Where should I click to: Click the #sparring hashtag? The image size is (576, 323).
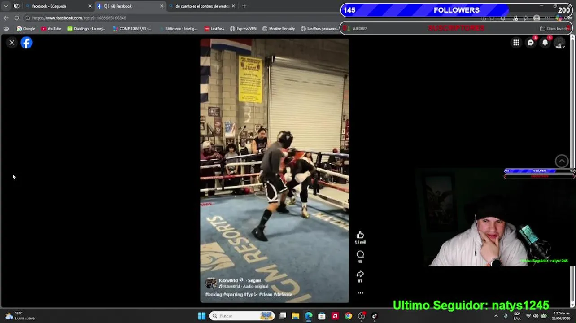[x=233, y=294]
